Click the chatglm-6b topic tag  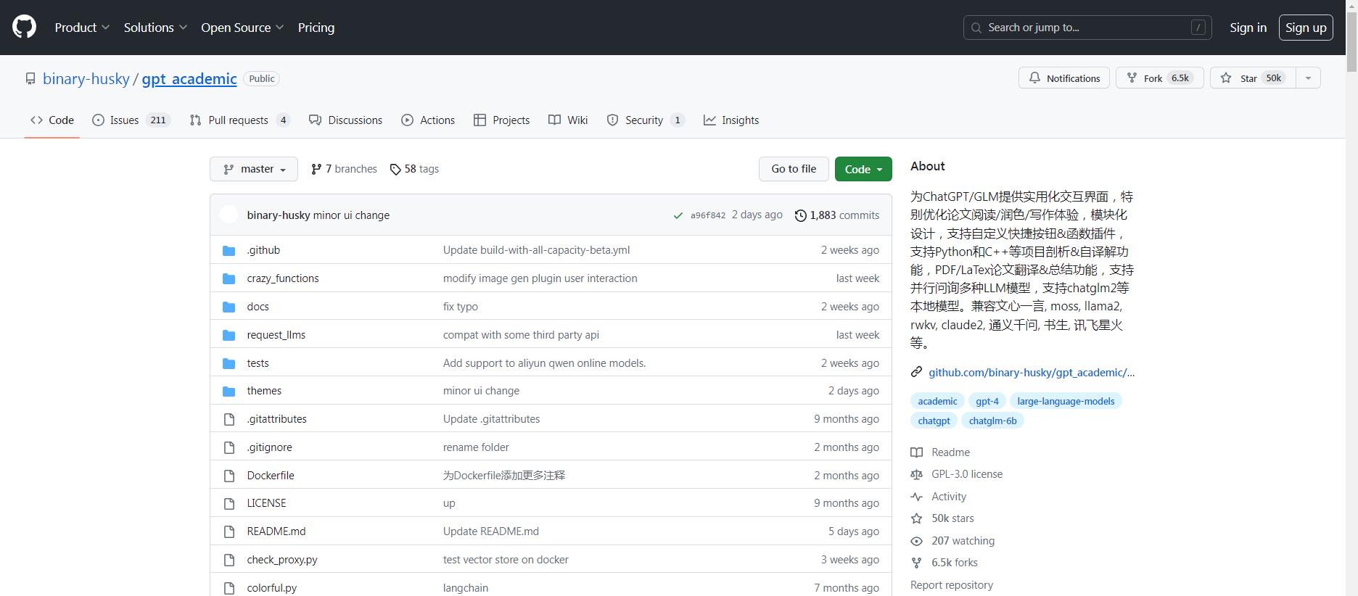(992, 421)
